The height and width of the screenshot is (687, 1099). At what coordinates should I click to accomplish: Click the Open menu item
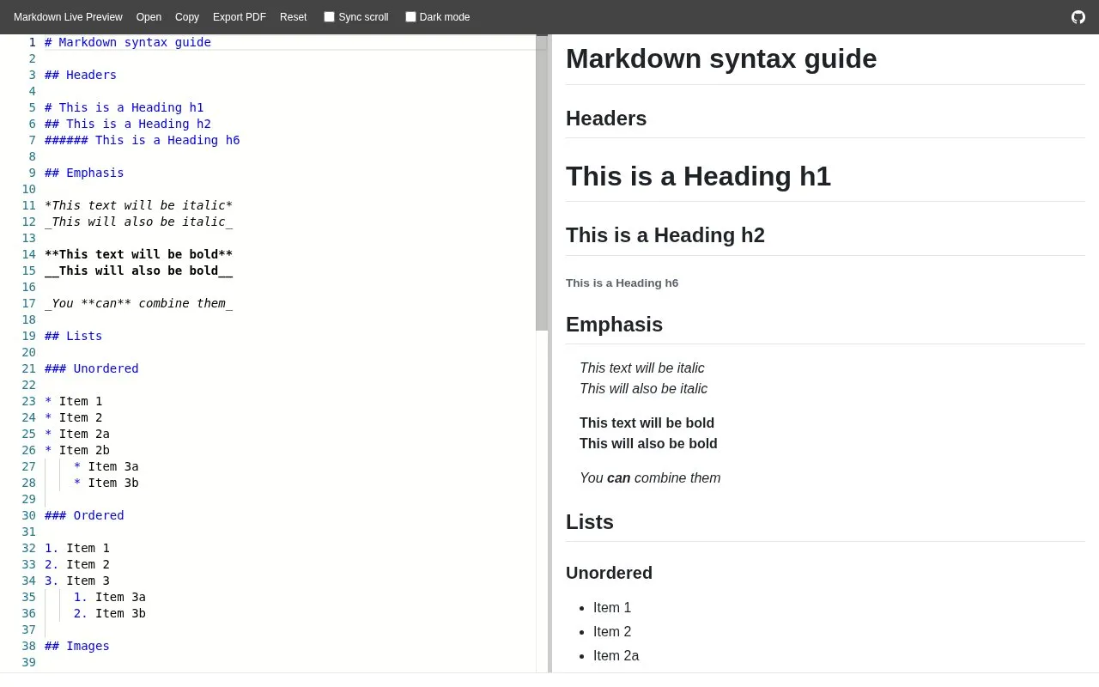pyautogui.click(x=149, y=17)
